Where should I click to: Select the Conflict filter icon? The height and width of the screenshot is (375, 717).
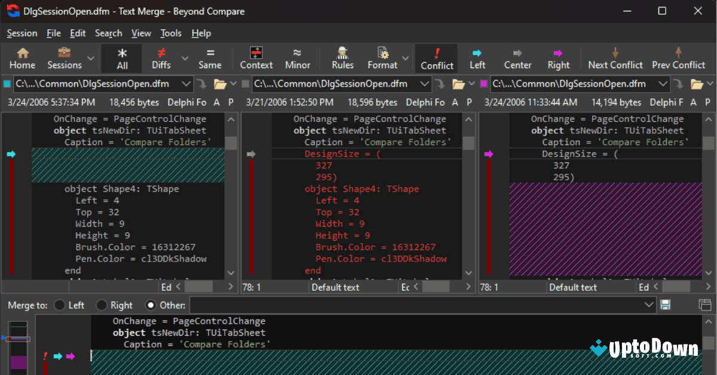436,58
